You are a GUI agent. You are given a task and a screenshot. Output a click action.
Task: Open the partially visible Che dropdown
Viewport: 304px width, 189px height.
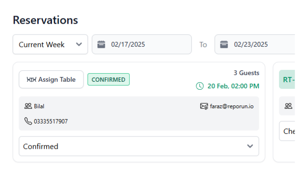(x=287, y=131)
